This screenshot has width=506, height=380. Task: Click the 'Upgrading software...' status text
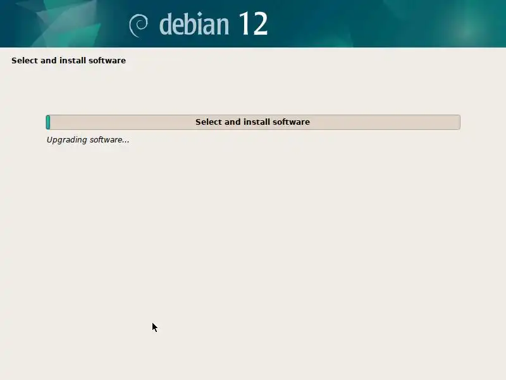pos(88,140)
